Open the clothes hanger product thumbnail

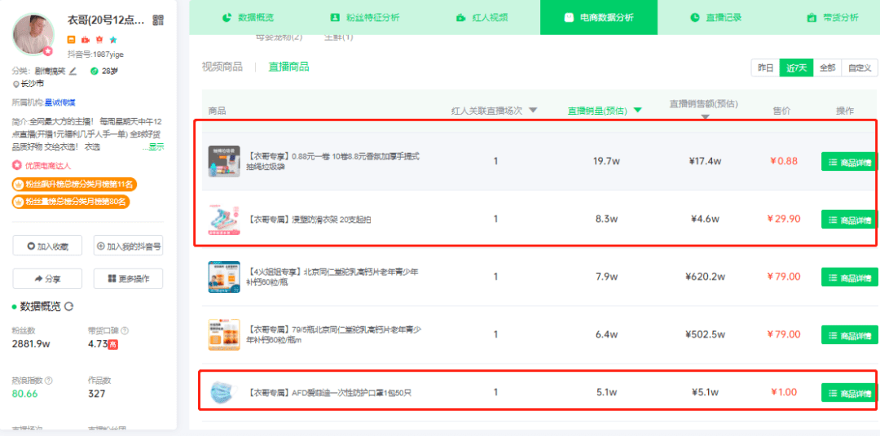(x=224, y=219)
